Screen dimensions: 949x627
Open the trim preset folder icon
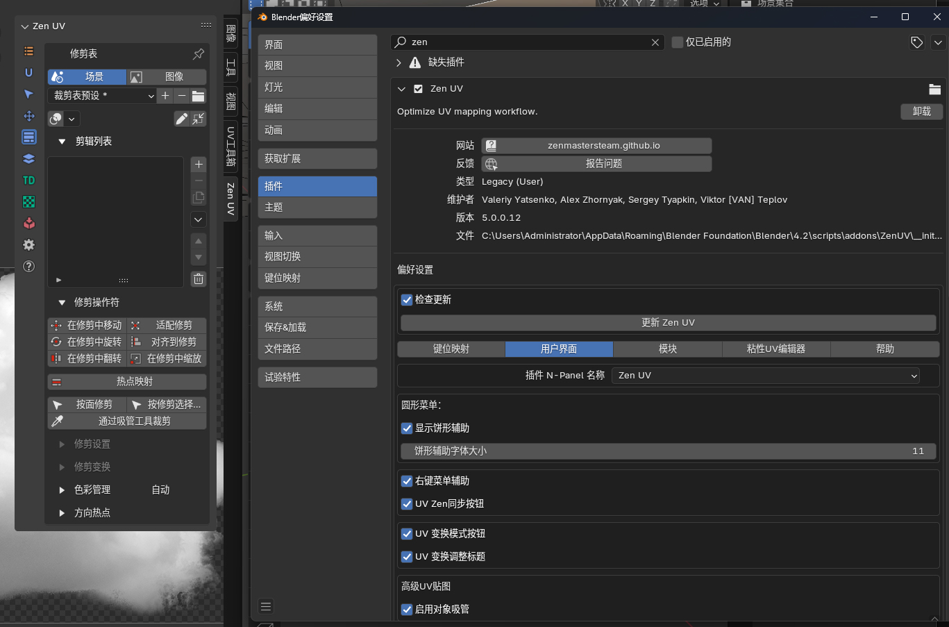[x=199, y=96]
